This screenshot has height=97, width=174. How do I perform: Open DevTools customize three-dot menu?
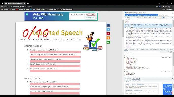pyautogui.click(x=170, y=18)
